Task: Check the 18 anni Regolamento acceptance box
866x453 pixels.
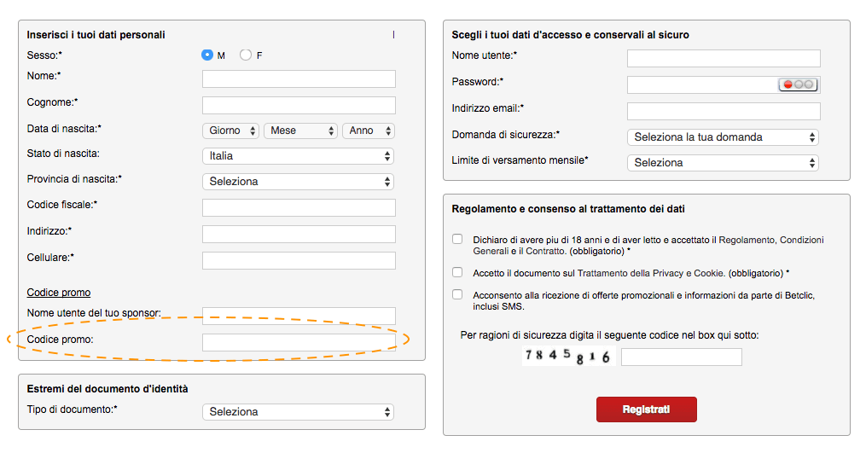Action: 457,239
